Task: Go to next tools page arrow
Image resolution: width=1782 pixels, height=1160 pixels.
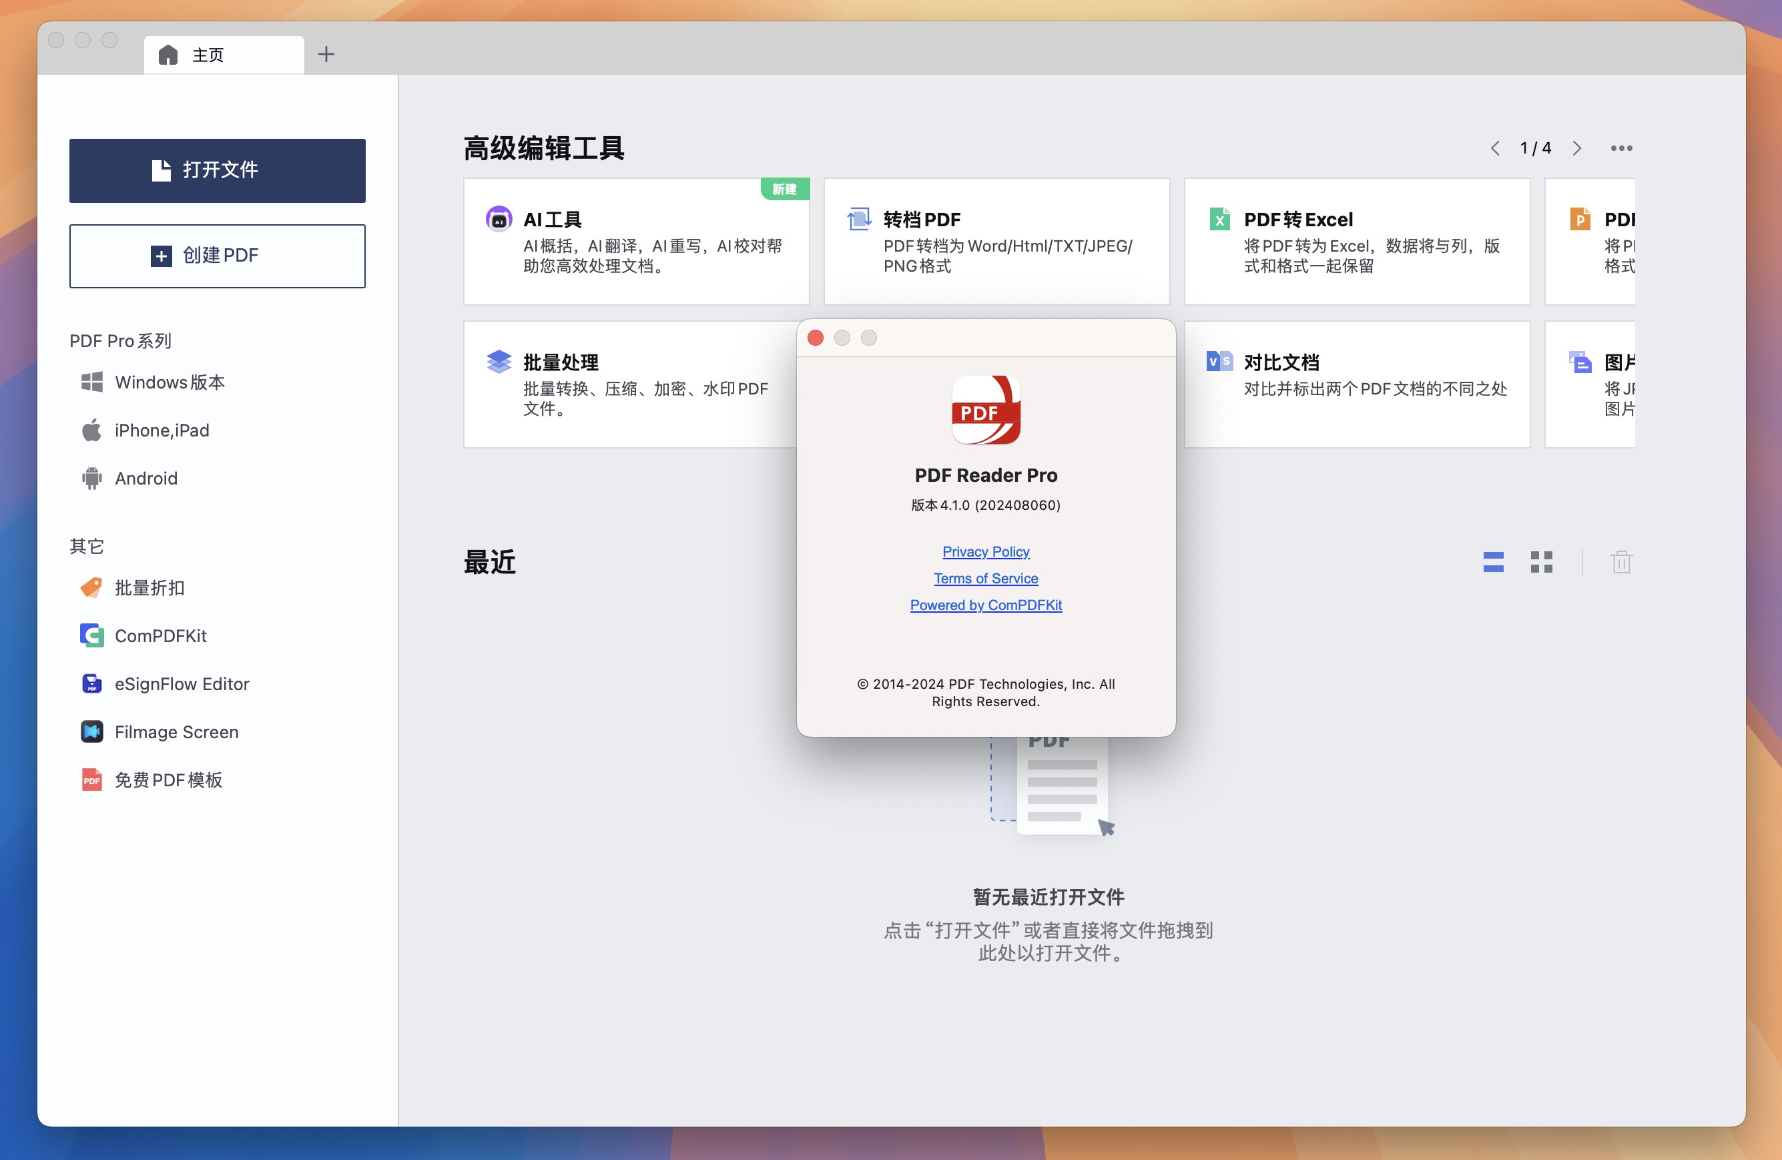Action: pyautogui.click(x=1577, y=148)
